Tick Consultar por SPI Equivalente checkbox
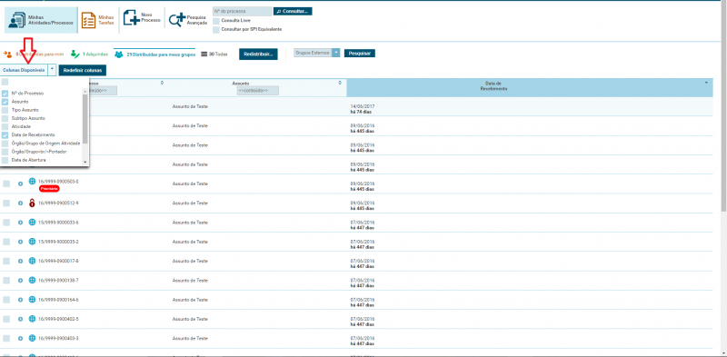The height and width of the screenshot is (357, 727). click(216, 29)
